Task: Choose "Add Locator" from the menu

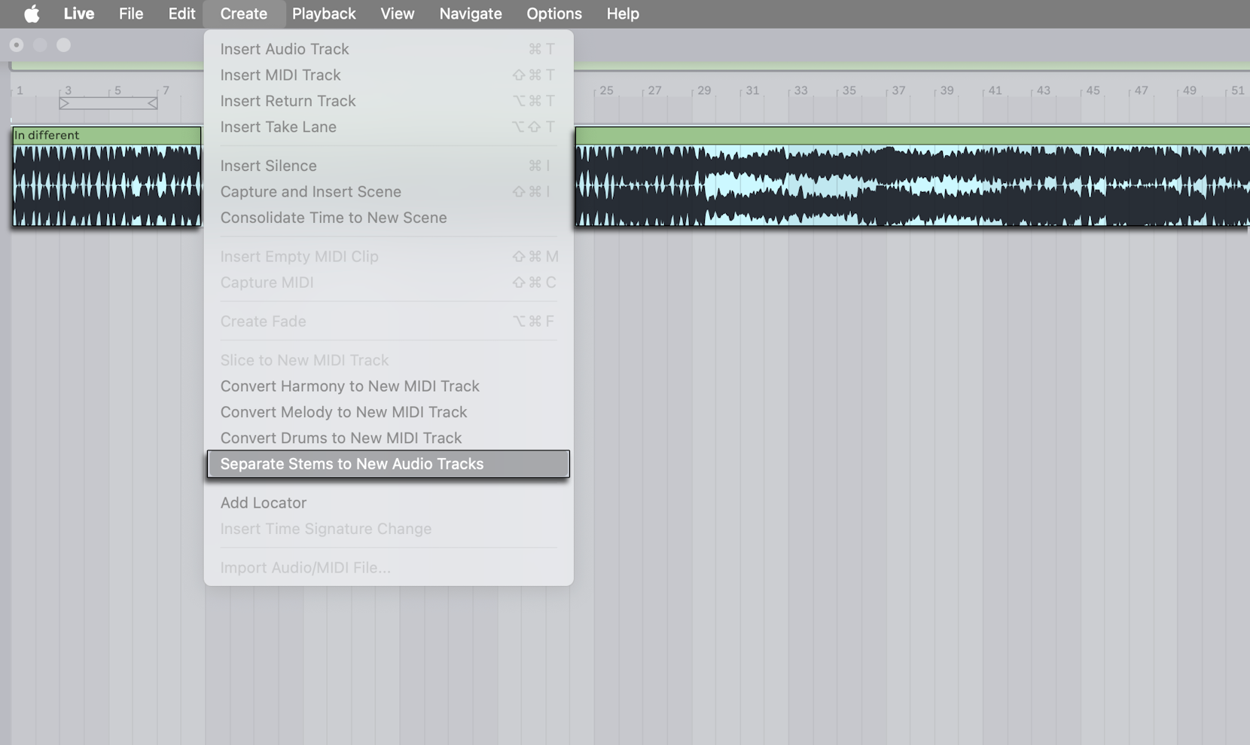Action: click(263, 502)
